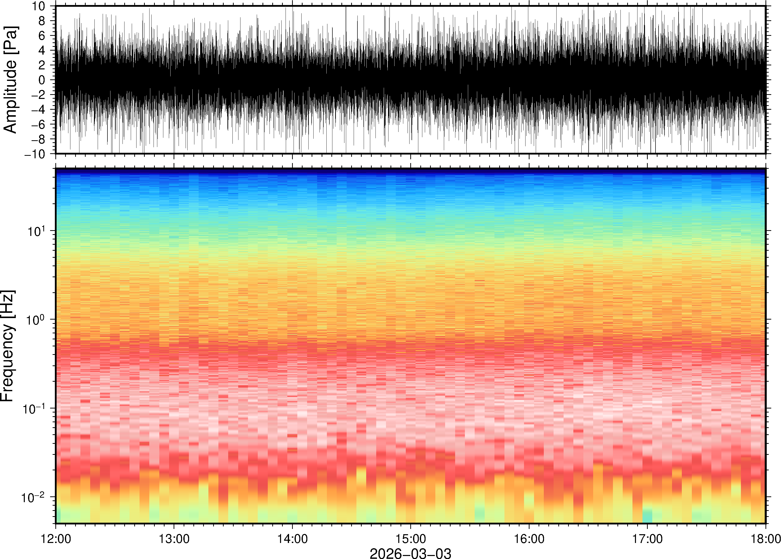The width and height of the screenshot is (781, 559).
Task: Click the 12:00 time axis label
Action: pyautogui.click(x=56, y=539)
